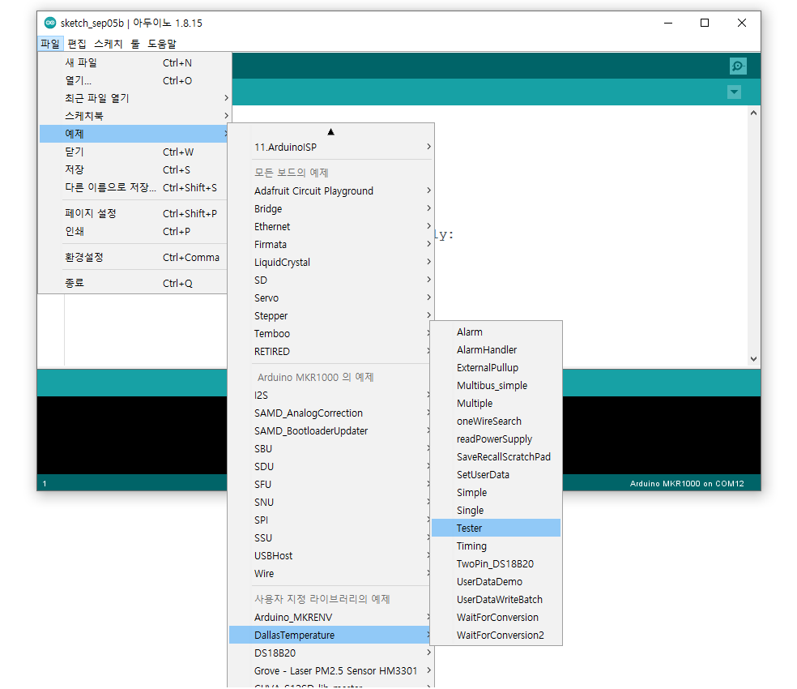This screenshot has width=797, height=689.
Task: Open the 스케치 menu
Action: pyautogui.click(x=109, y=44)
